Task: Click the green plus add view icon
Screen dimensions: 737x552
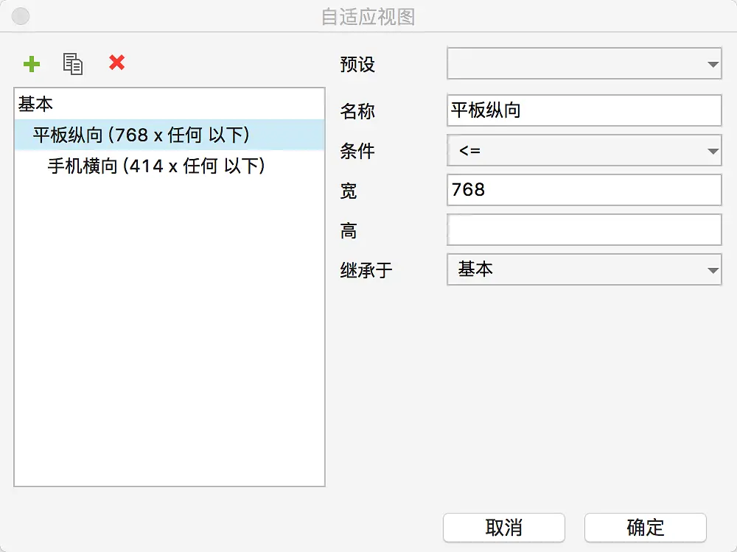Action: tap(32, 64)
